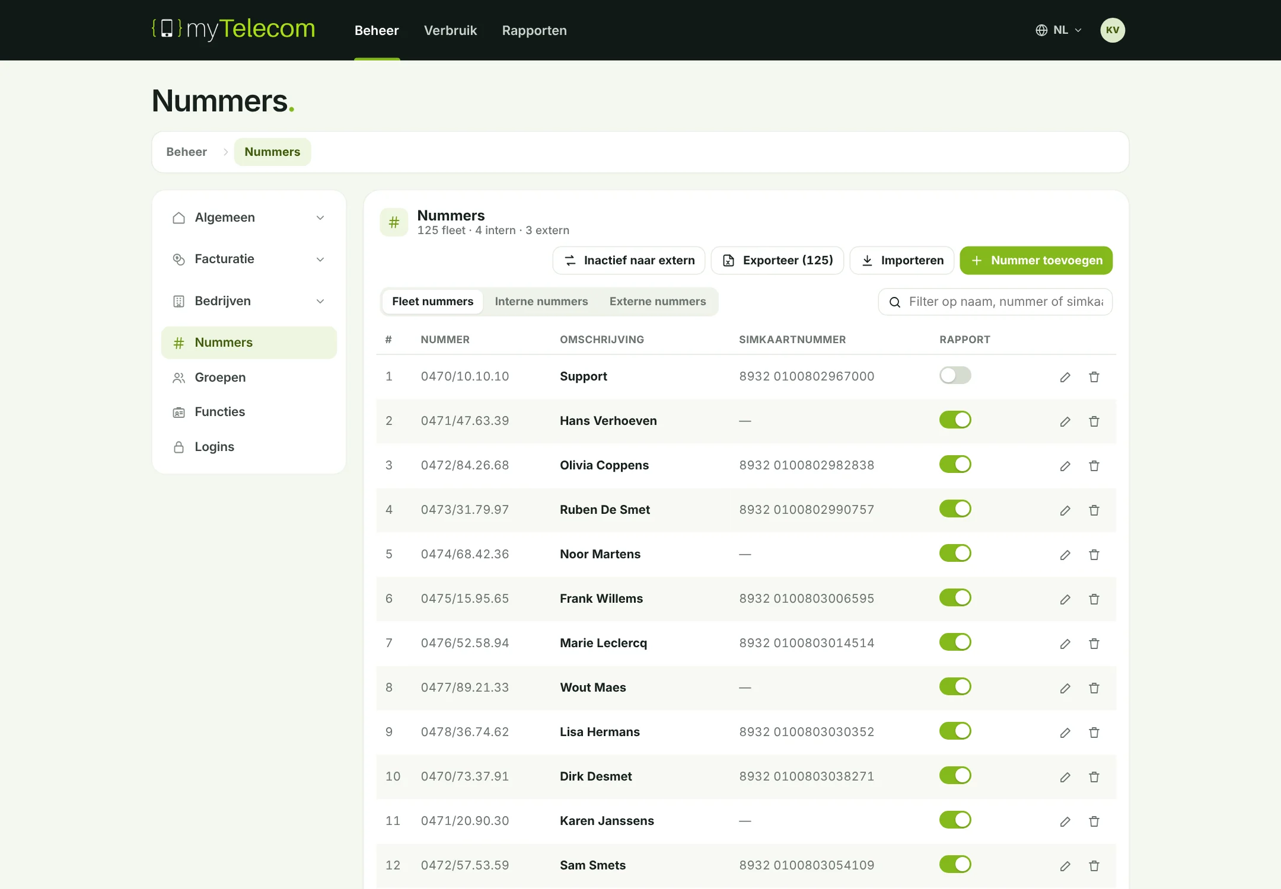Open the NL language dropdown
The image size is (1281, 889).
[x=1059, y=30]
